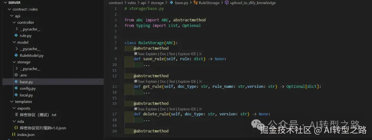The width and height of the screenshot is (372, 140).
Task: Open the base.py breadcrumb item
Action: tap(182, 3)
